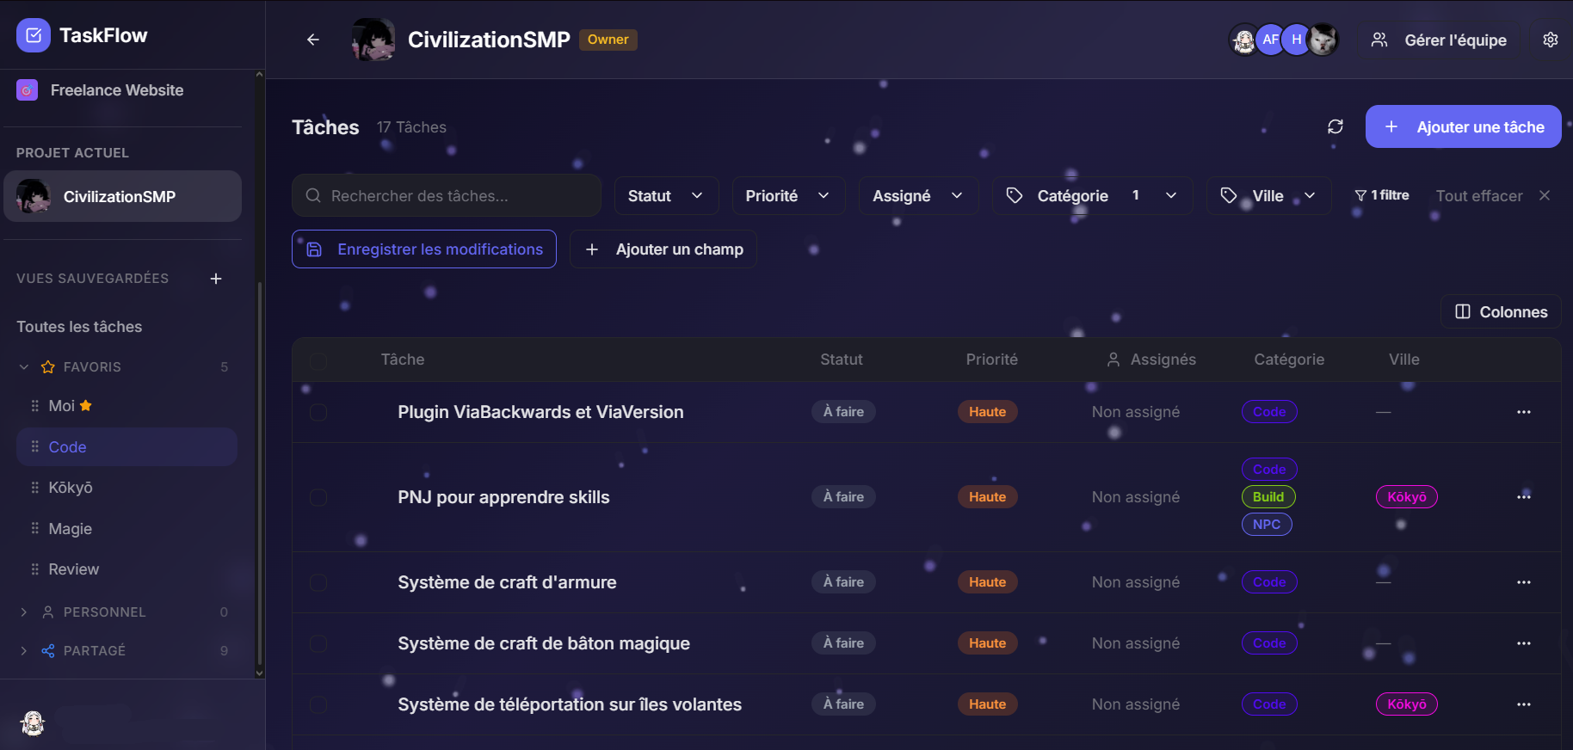
Task: Refresh the task list with sync icon
Action: tap(1336, 126)
